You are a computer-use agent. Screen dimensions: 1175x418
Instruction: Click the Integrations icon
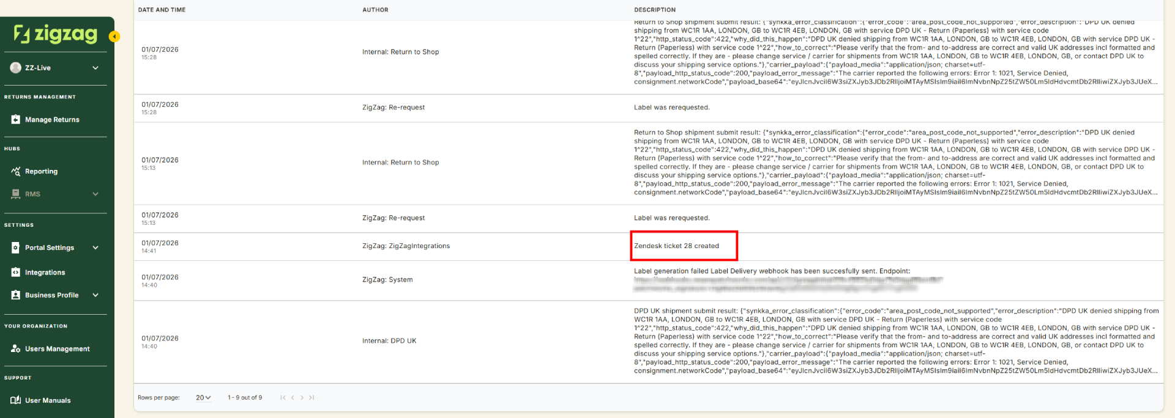pos(15,272)
